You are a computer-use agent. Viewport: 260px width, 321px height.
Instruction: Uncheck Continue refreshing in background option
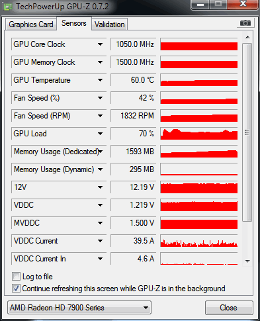[16, 289]
